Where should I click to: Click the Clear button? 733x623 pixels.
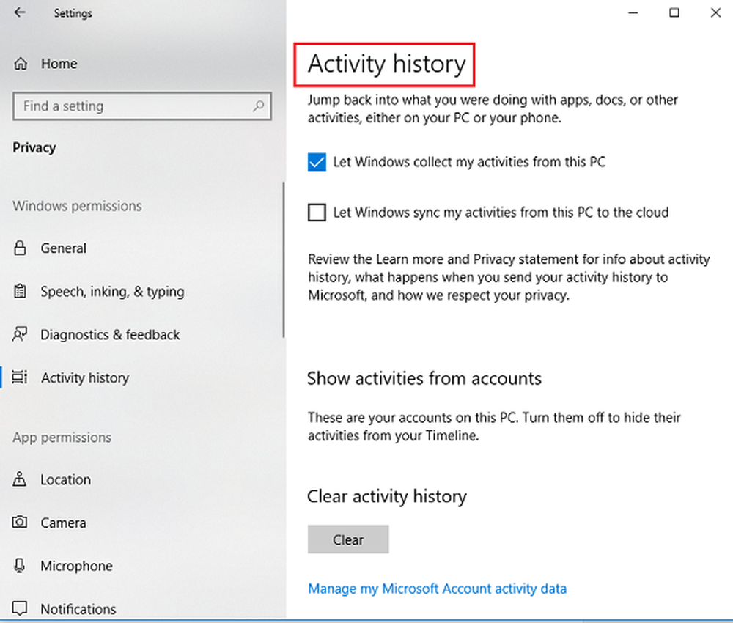(x=348, y=539)
